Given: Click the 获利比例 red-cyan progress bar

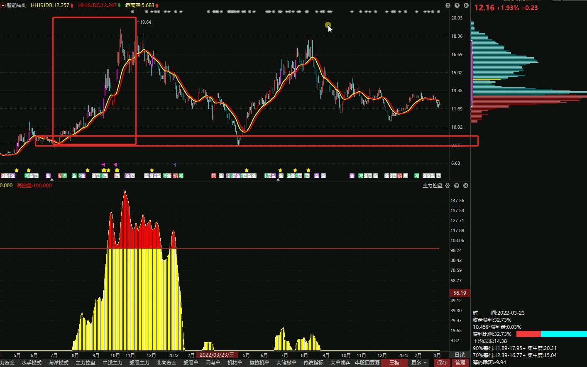Looking at the screenshot, I should pyautogui.click(x=552, y=334).
